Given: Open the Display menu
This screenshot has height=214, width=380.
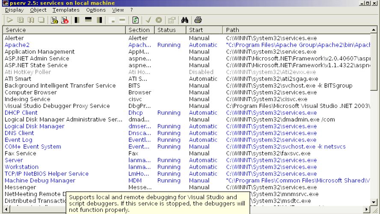Looking at the screenshot, I should (14, 10).
